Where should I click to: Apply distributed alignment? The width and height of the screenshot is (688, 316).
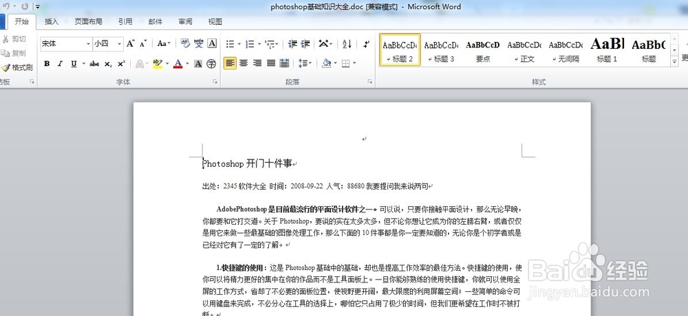[x=284, y=64]
